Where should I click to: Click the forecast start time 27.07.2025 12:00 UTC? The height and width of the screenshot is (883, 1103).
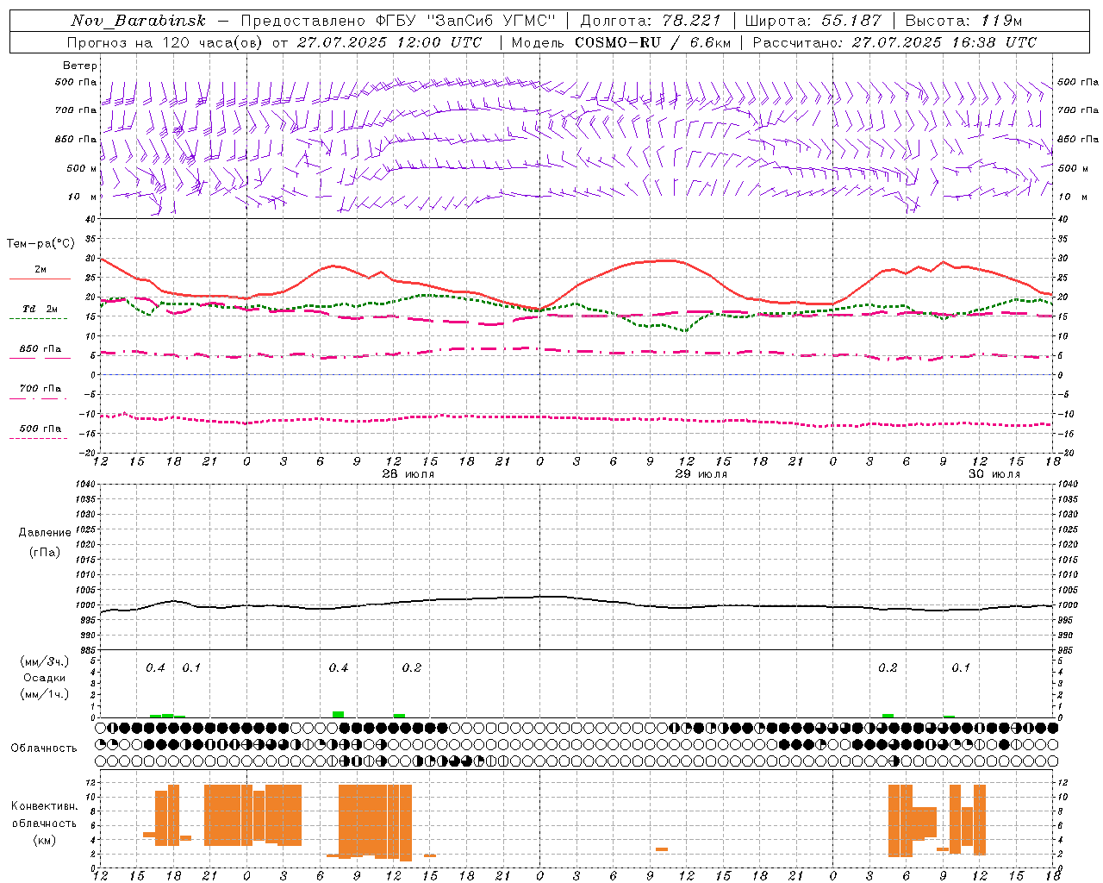[389, 42]
